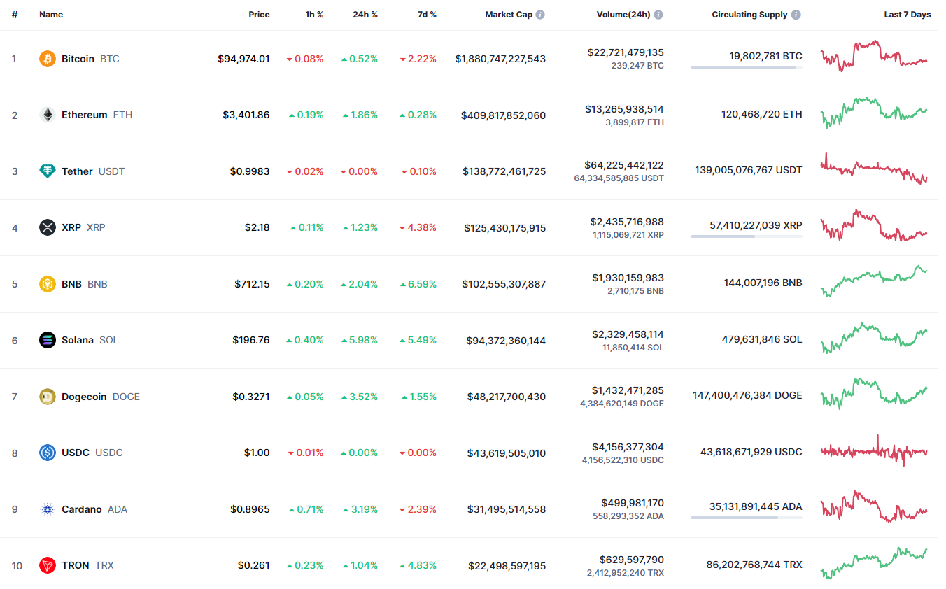Open Solana's 7-day sparkline chart
Screen dimensions: 946x589
[x=874, y=337]
